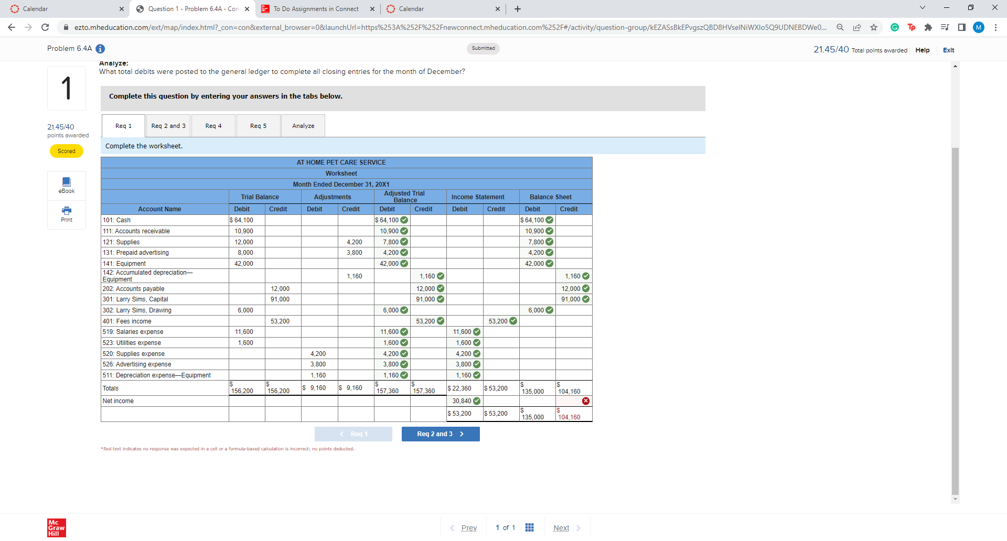Click the browser address bar URL
This screenshot has height=541, width=1007.
(x=450, y=27)
